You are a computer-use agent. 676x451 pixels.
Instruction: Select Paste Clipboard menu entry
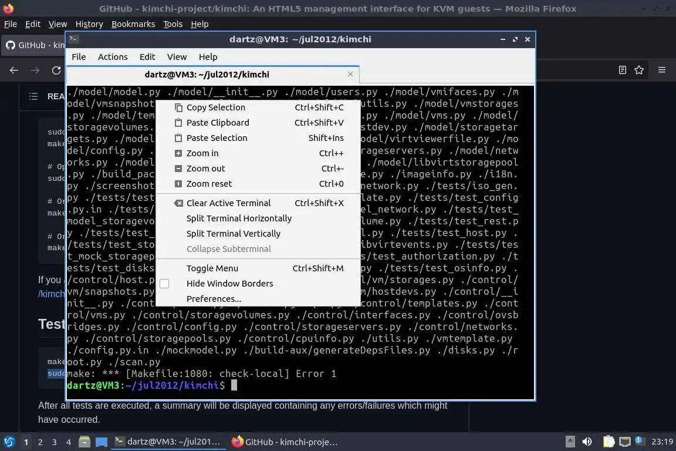click(x=258, y=123)
